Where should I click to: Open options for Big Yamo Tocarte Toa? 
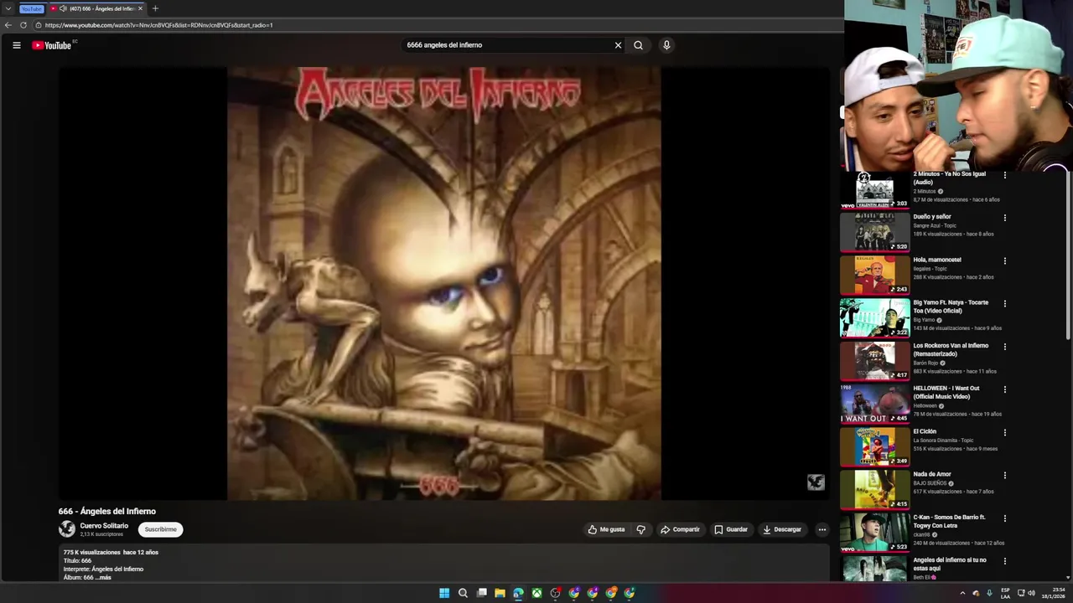(1005, 303)
